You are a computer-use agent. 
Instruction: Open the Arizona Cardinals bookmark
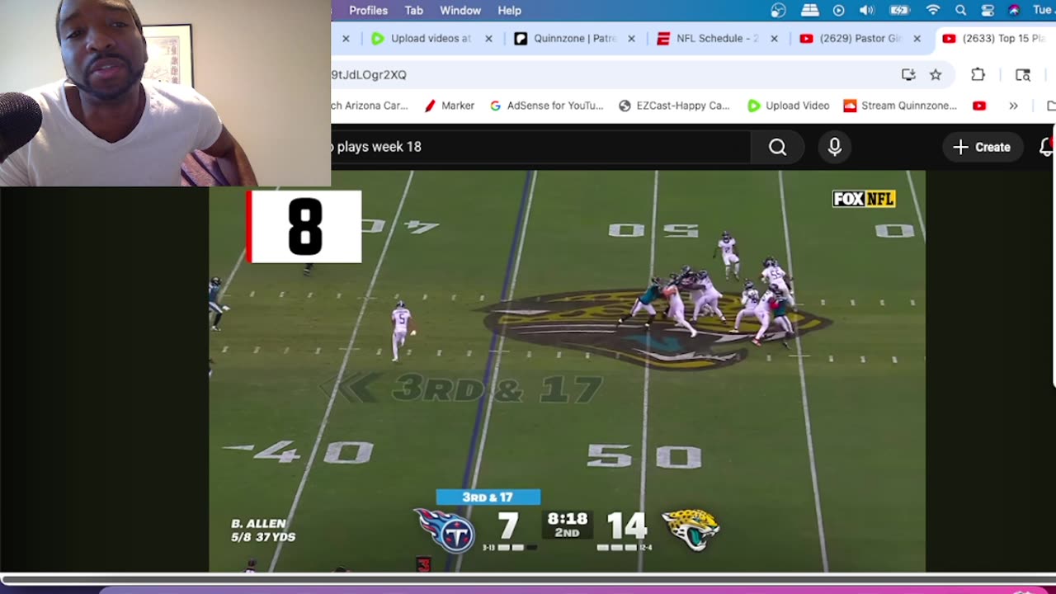370,106
